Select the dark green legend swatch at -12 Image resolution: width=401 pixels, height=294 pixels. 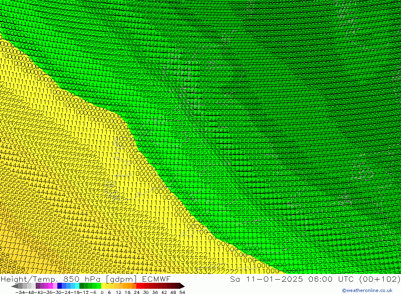click(81, 286)
